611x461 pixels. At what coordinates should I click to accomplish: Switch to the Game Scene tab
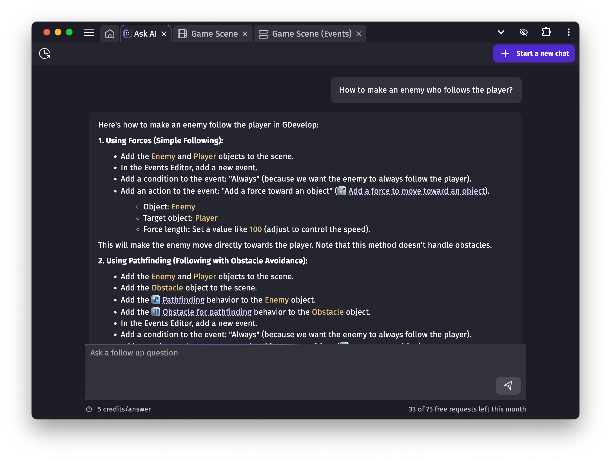(x=214, y=33)
